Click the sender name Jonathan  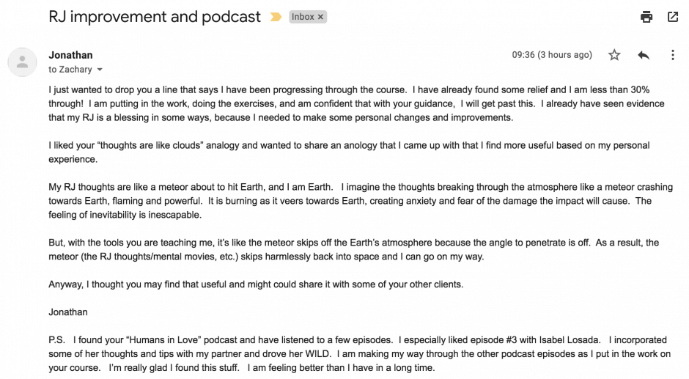71,55
